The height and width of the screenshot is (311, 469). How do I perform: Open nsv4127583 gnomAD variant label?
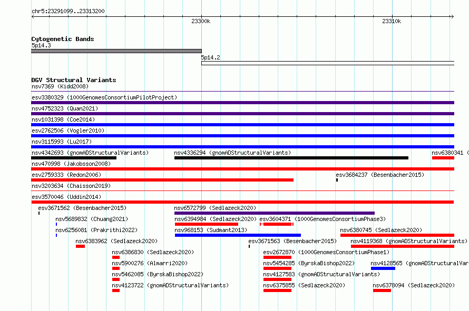(x=321, y=275)
